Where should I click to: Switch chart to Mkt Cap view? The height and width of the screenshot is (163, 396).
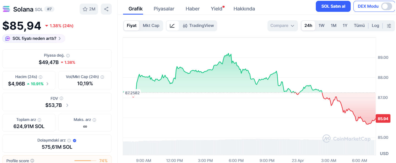tap(151, 26)
